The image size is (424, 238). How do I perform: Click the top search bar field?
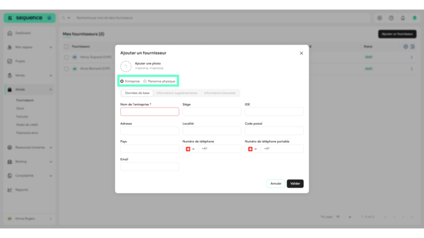tap(222, 18)
